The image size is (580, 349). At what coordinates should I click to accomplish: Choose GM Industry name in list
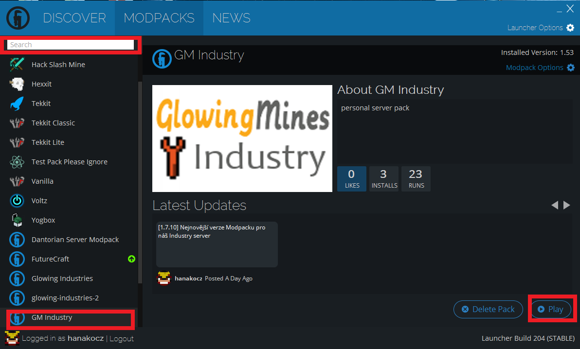tap(52, 317)
